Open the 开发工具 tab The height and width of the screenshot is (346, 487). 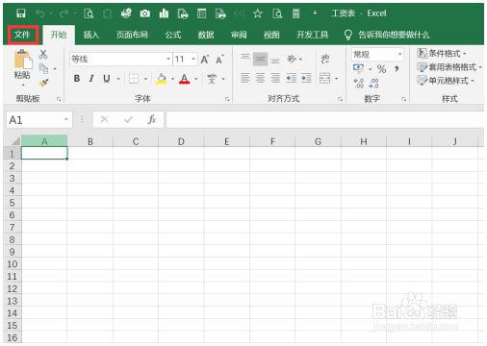[313, 35]
